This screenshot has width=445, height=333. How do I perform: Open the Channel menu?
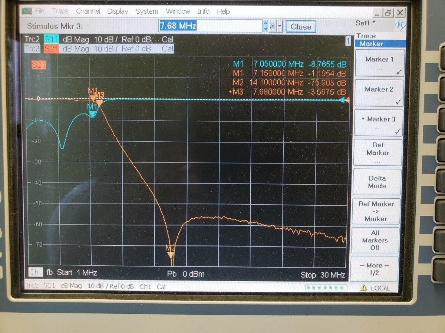88,11
